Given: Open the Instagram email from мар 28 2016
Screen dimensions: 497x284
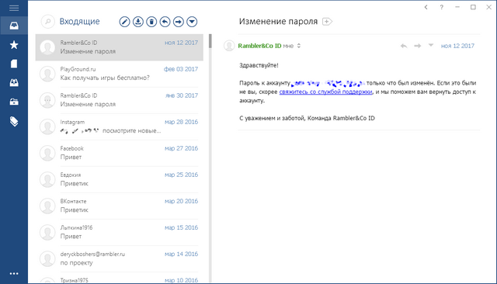Looking at the screenshot, I should click(x=119, y=126).
